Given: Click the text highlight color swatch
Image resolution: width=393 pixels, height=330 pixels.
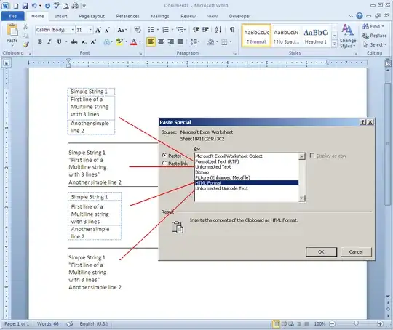Looking at the screenshot, I should click(x=119, y=42).
